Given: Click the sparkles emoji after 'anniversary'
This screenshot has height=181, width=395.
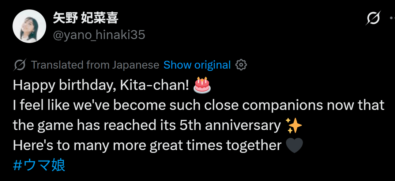Looking at the screenshot, I should click(294, 126).
